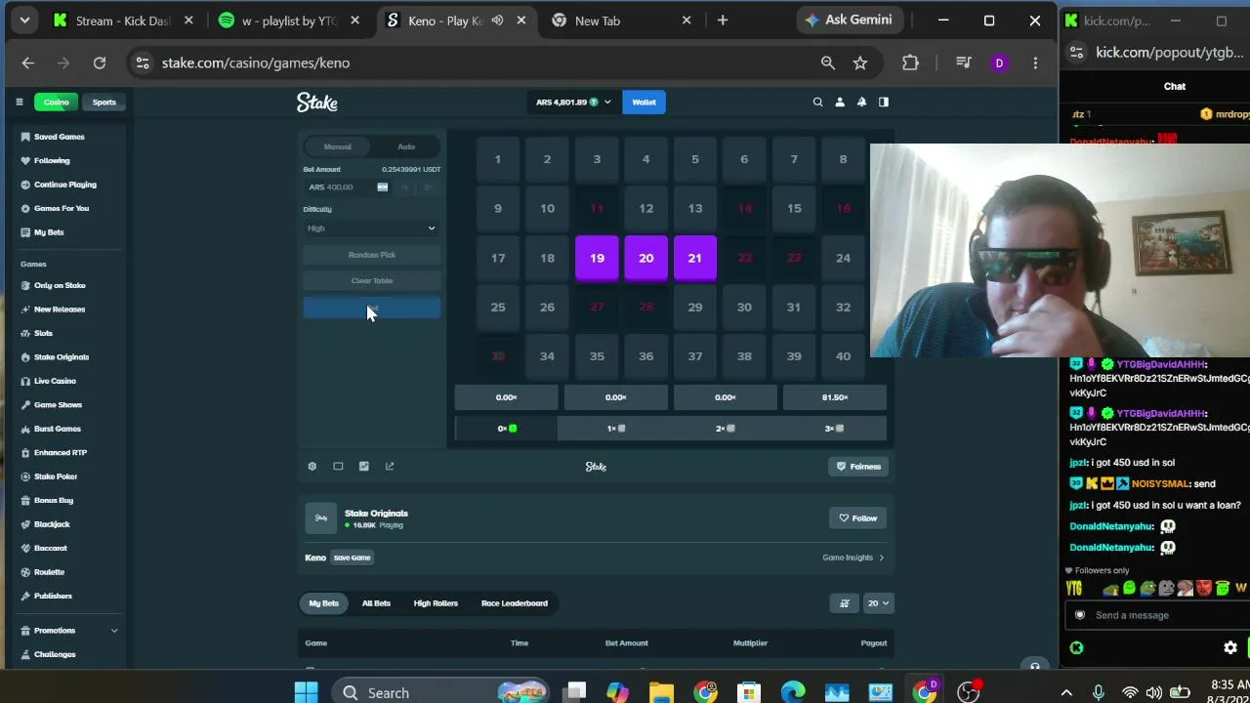Screen dimensions: 1250x703
Task: Deselect Keno number 19
Action: coord(597,258)
